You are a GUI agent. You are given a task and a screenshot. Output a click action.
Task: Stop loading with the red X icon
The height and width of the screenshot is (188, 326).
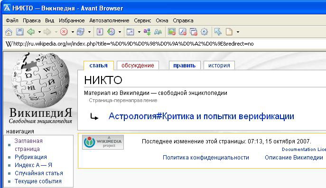pyautogui.click(x=64, y=32)
